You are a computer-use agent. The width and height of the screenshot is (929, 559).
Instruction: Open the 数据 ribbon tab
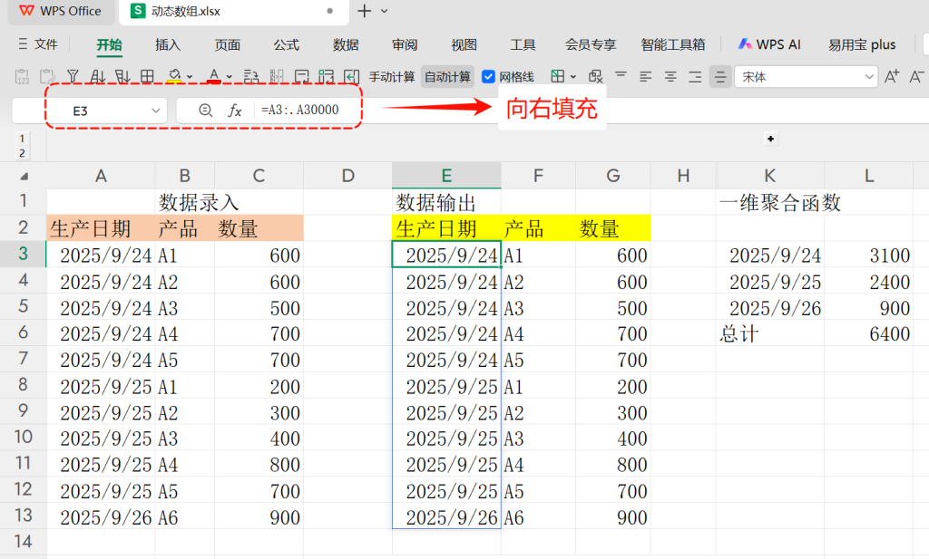(346, 45)
